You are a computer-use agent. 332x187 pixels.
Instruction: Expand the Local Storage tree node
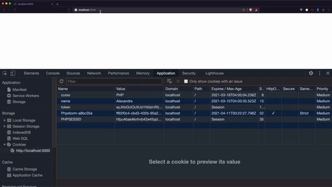(x=5, y=120)
